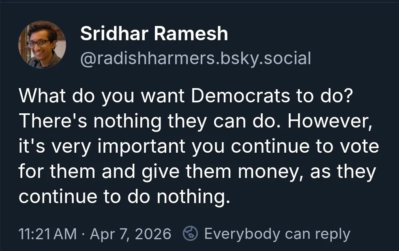Viewport: 399px width, 251px height.
Task: Click the Apr 7, 2026 date
Action: (131, 234)
